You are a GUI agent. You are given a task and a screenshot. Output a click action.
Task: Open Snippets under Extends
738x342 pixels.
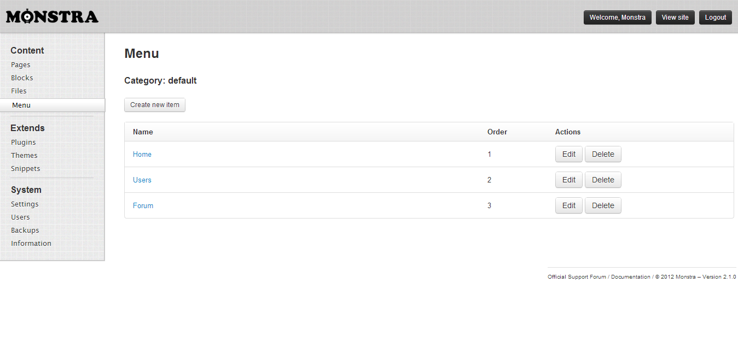pos(26,168)
